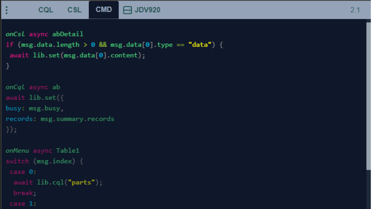372x209 pixels.
Task: Place cursor on the onCsl keyword
Action: tap(15, 34)
